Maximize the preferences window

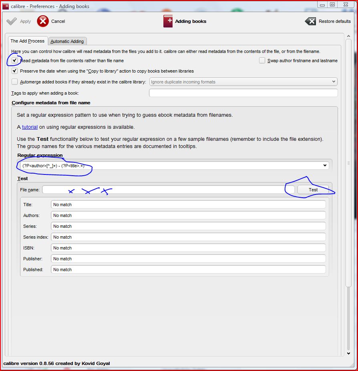coord(332,4)
